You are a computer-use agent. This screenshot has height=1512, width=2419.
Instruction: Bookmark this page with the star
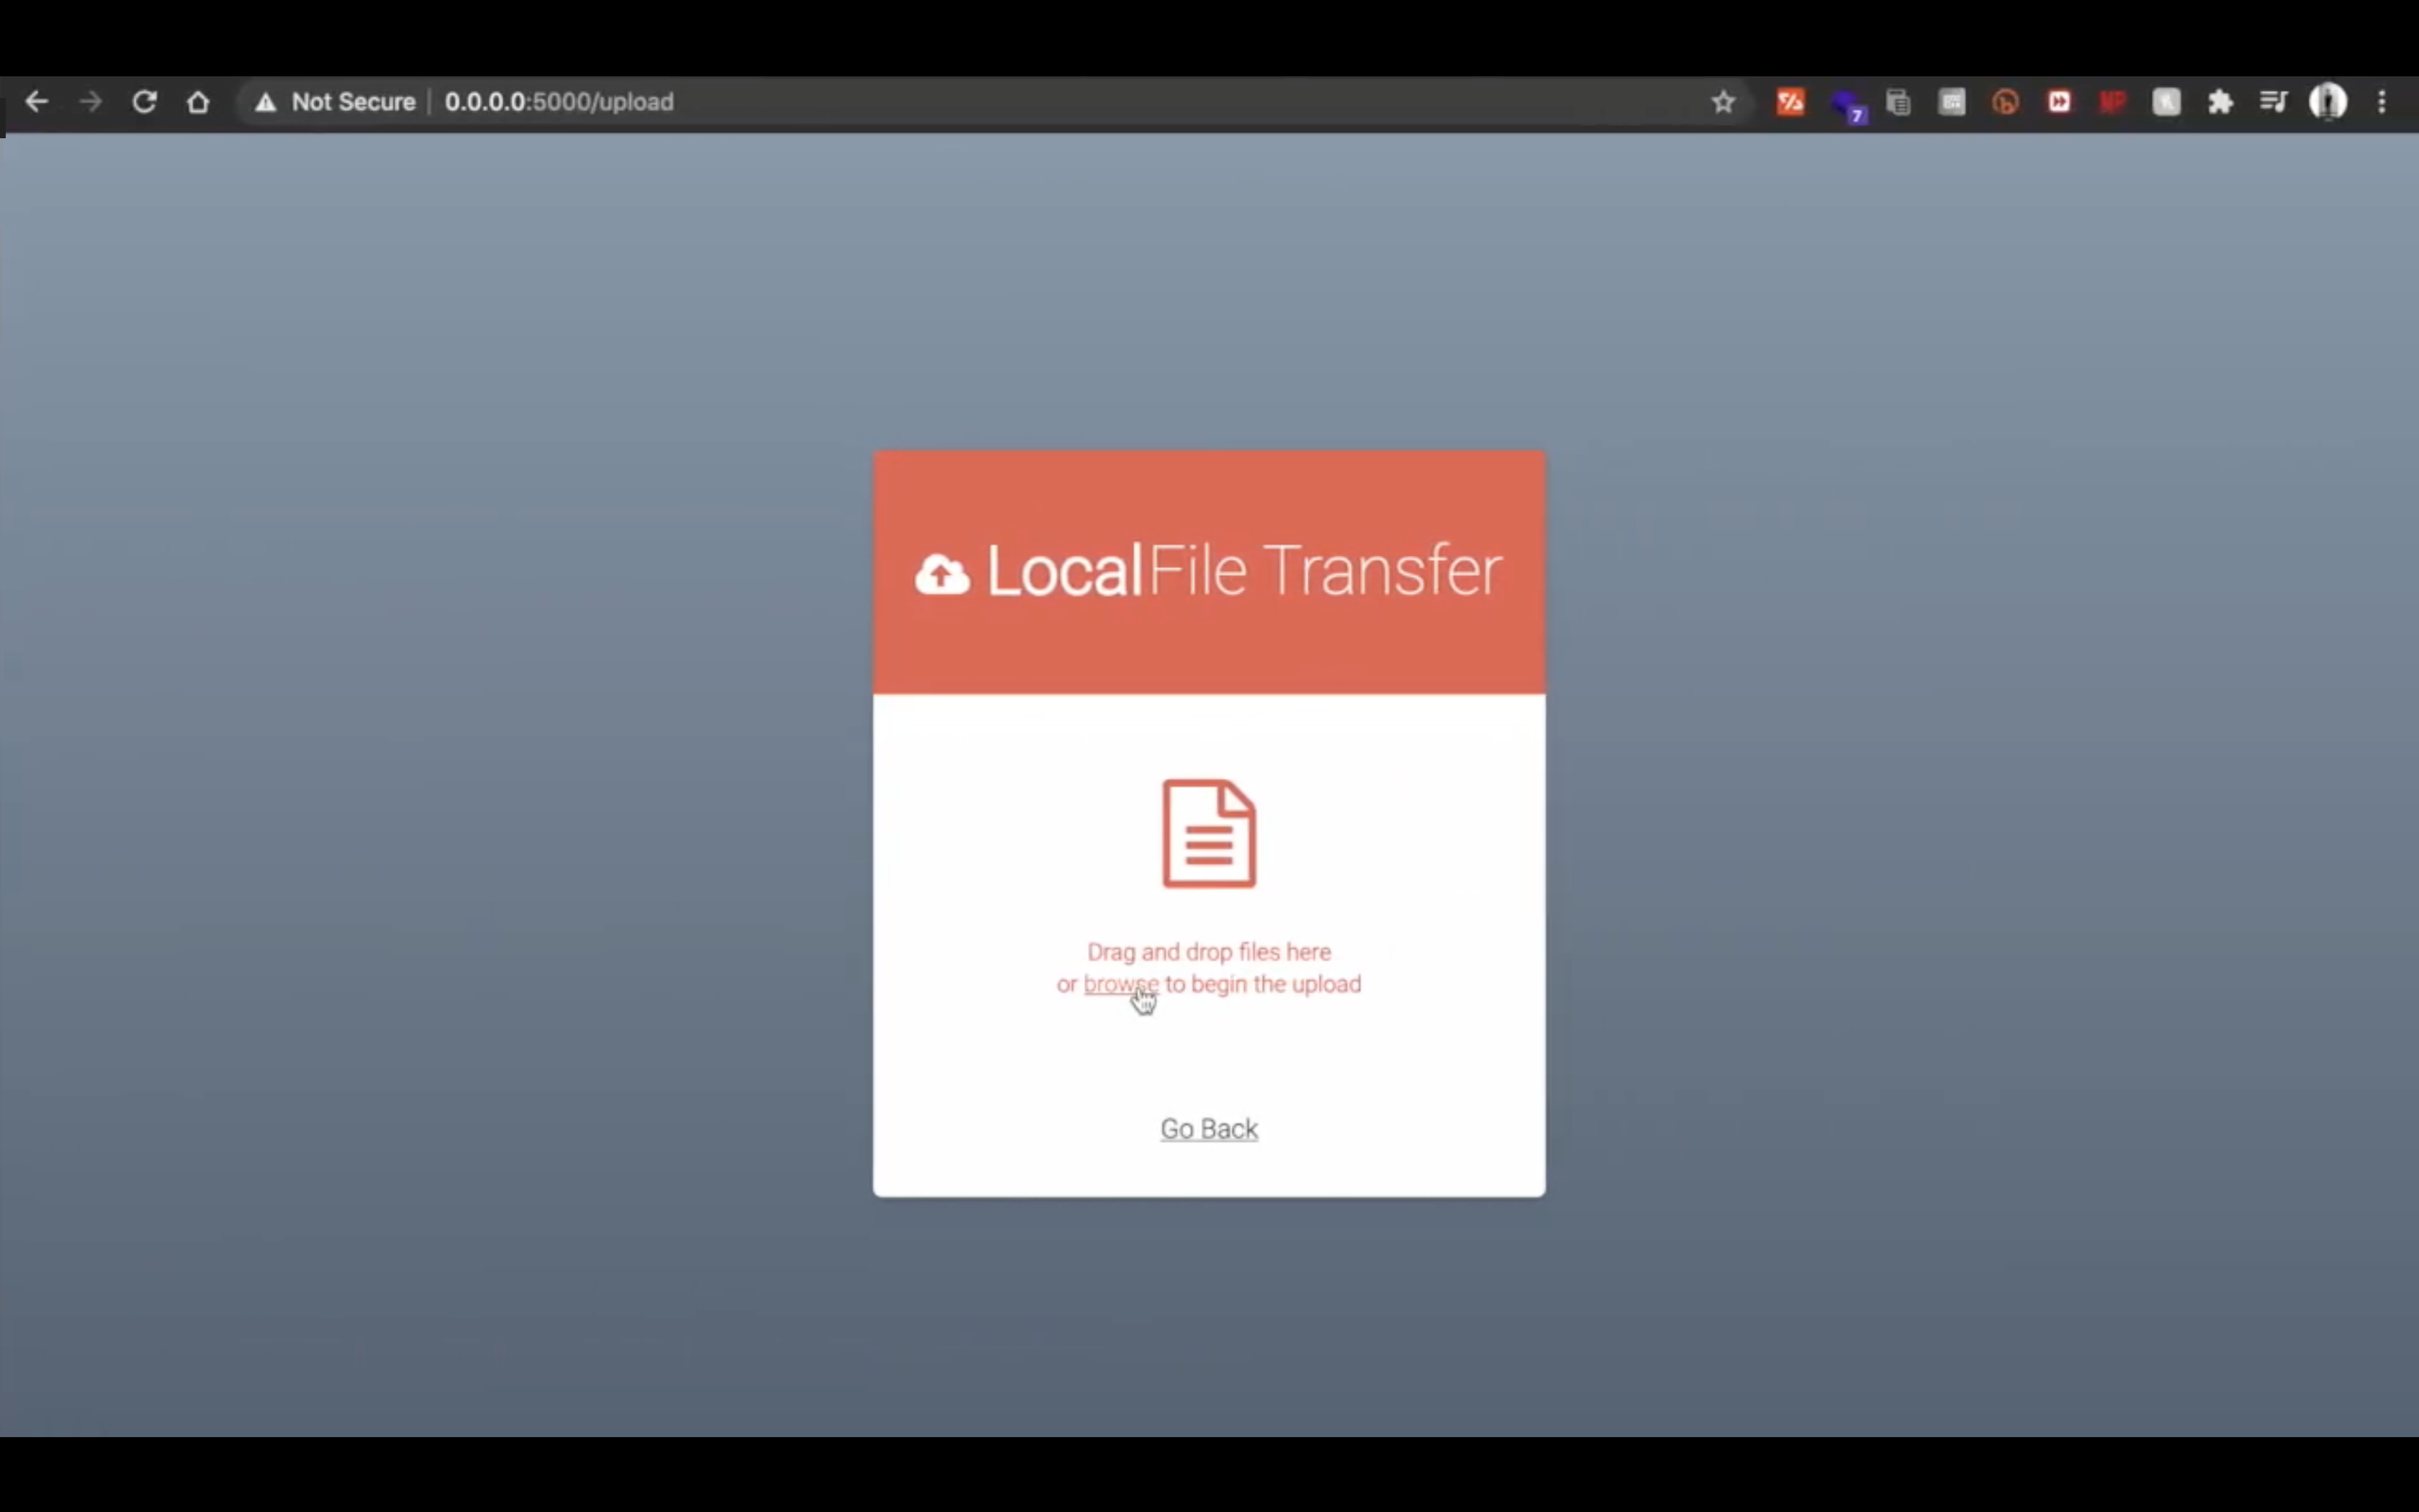click(x=1722, y=102)
